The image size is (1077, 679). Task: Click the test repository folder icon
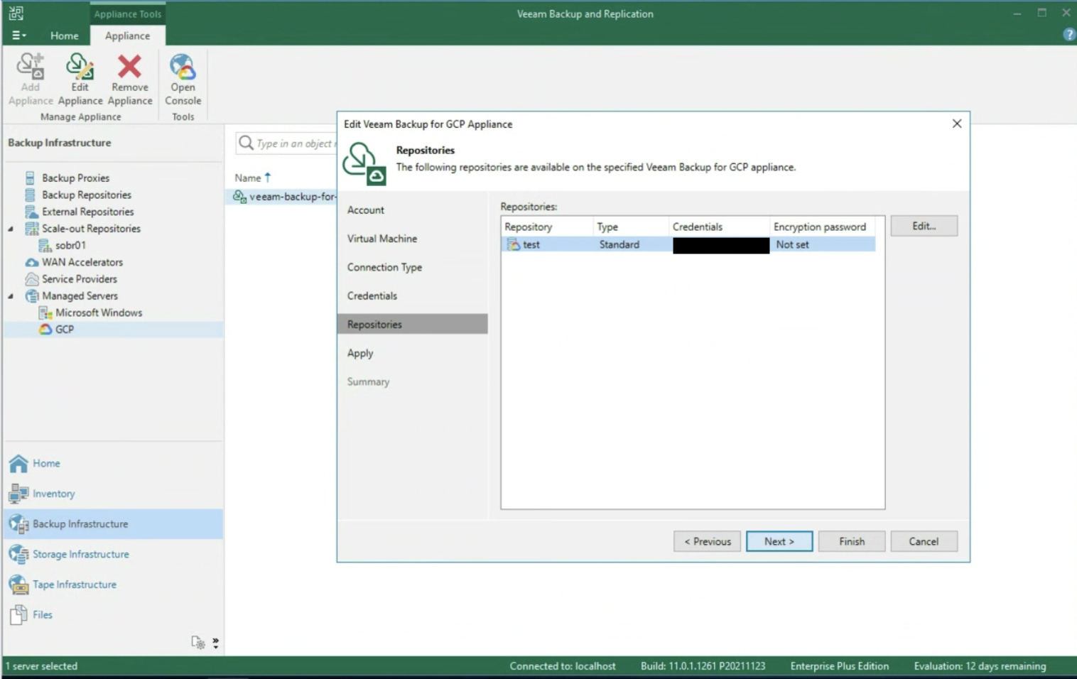click(x=513, y=244)
